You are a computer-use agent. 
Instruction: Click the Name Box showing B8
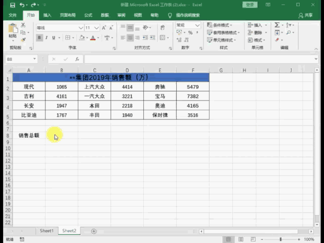21,59
